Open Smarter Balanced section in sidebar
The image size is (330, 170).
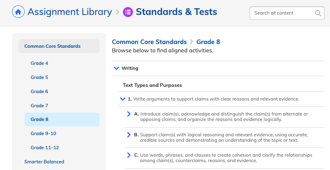point(44,161)
